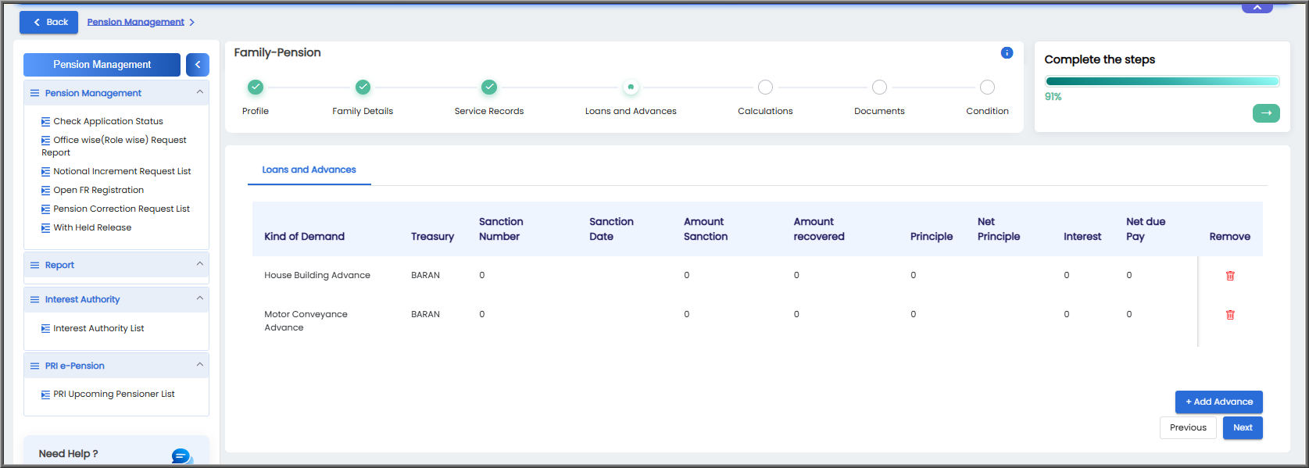Click chevron after Pension Management breadcrumb
This screenshot has height=468, width=1309.
(x=191, y=23)
